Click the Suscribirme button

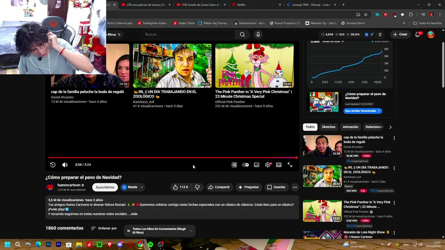(105, 187)
